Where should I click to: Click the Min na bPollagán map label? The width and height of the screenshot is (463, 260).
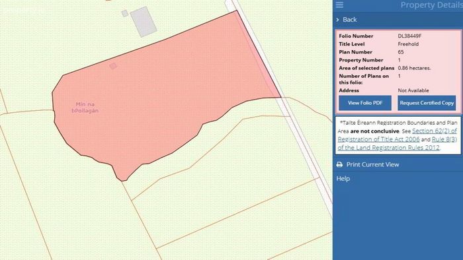pos(85,108)
